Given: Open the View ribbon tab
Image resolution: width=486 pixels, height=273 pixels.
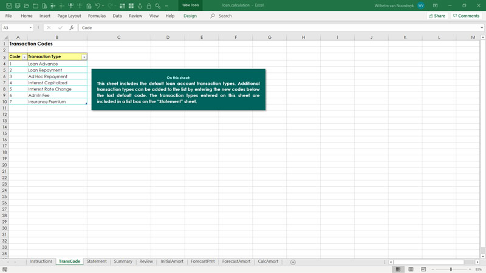Looking at the screenshot, I should (x=154, y=16).
